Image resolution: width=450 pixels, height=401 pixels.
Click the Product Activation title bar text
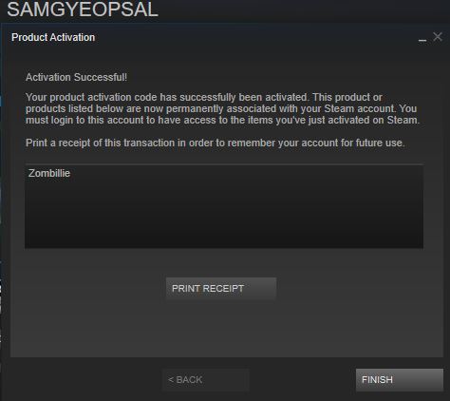(53, 37)
